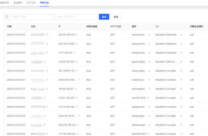Click the refresh icon button
The image size is (208, 136).
click(7, 17)
